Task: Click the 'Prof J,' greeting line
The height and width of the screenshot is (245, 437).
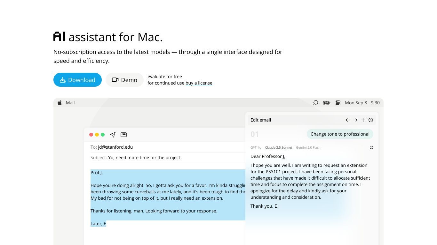Action: (97, 173)
